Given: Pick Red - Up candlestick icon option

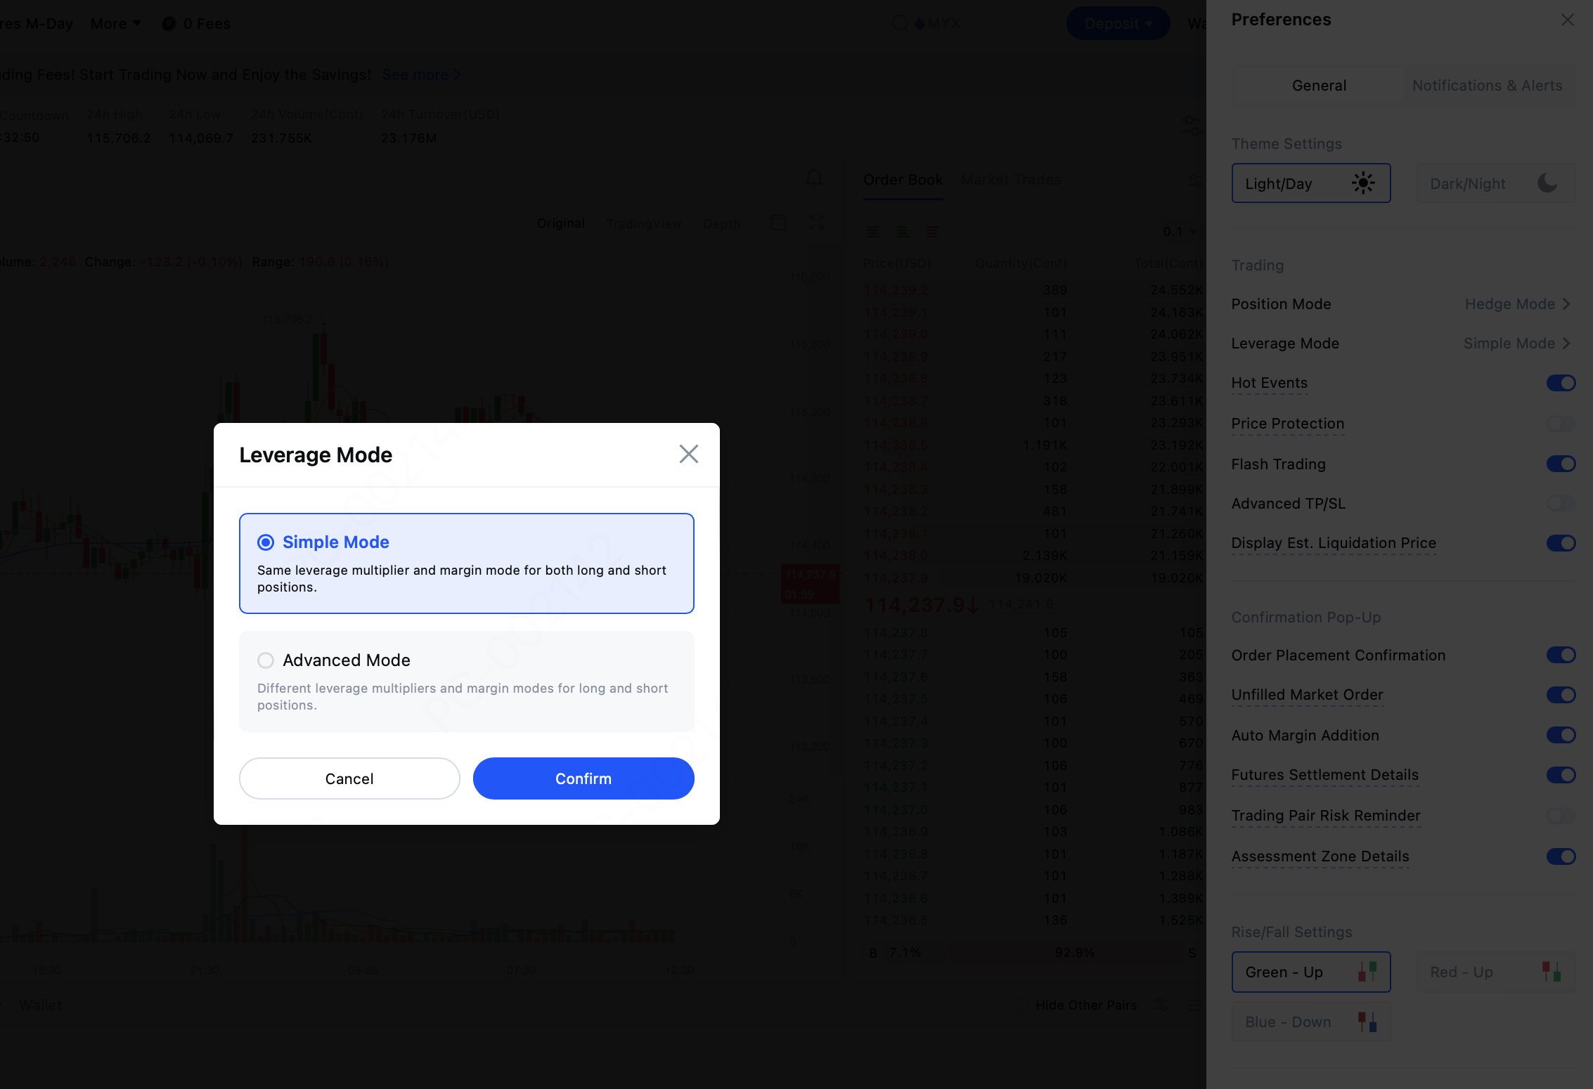Looking at the screenshot, I should pyautogui.click(x=1551, y=972).
